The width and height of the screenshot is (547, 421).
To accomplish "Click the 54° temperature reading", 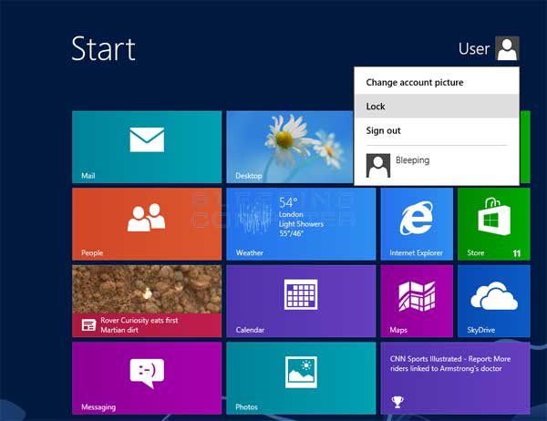I will point(288,202).
